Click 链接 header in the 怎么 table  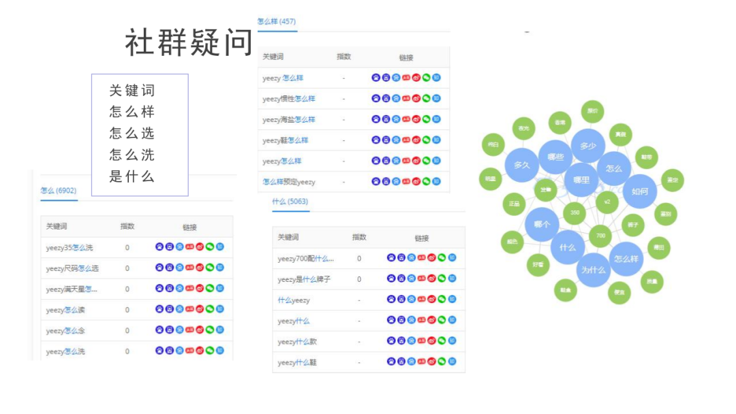coord(189,227)
